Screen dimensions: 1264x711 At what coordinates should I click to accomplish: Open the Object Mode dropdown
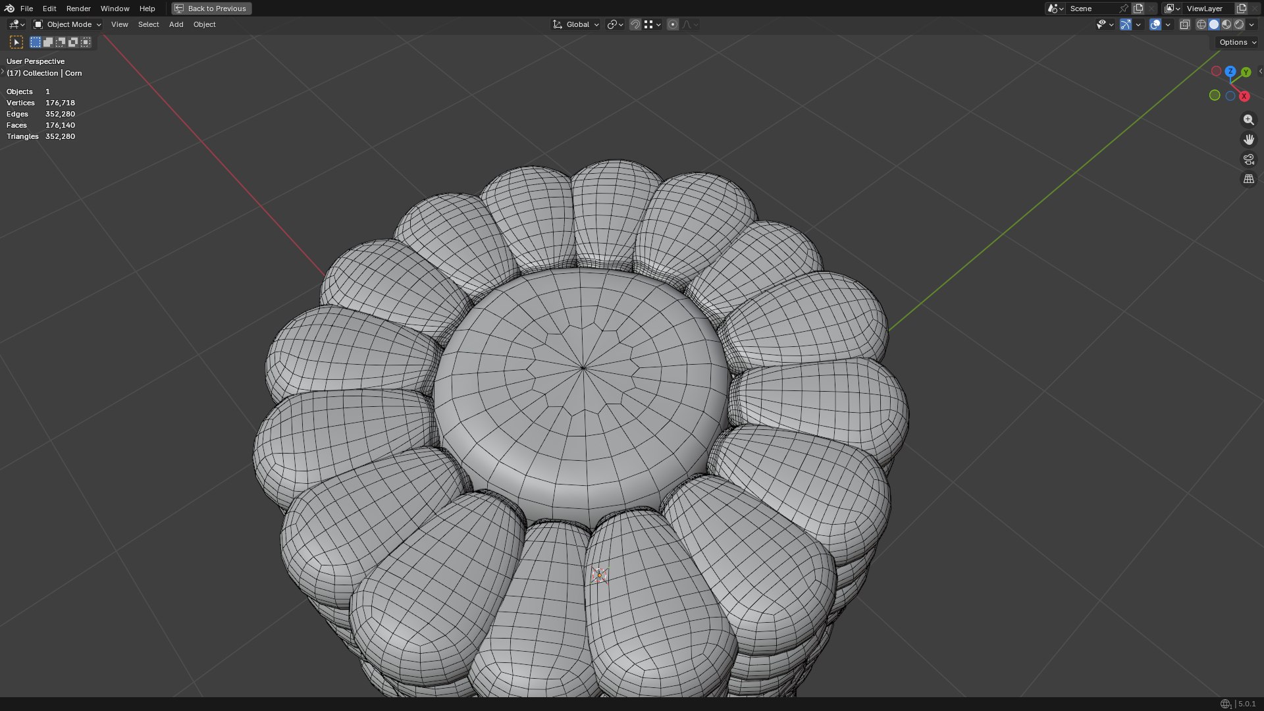(x=67, y=24)
